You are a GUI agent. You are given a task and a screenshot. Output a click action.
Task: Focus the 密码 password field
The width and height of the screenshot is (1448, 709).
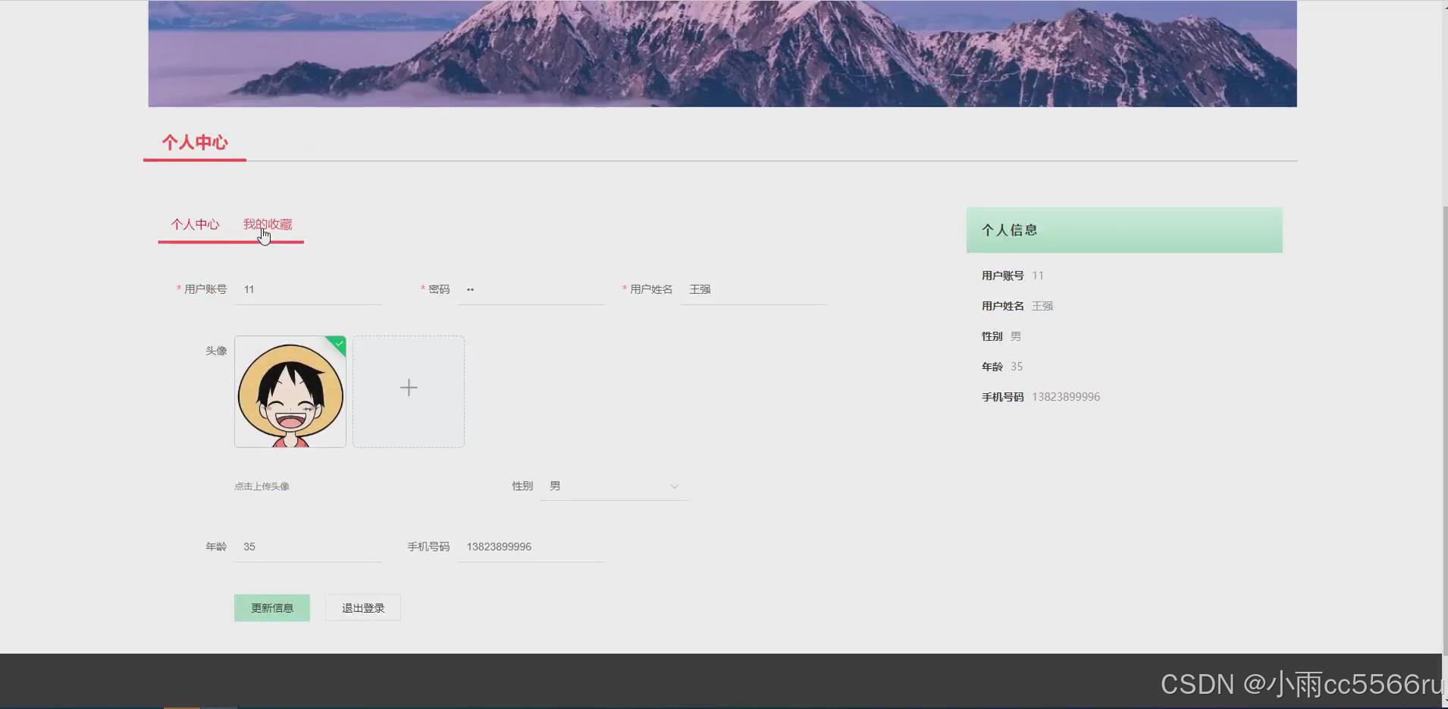531,289
